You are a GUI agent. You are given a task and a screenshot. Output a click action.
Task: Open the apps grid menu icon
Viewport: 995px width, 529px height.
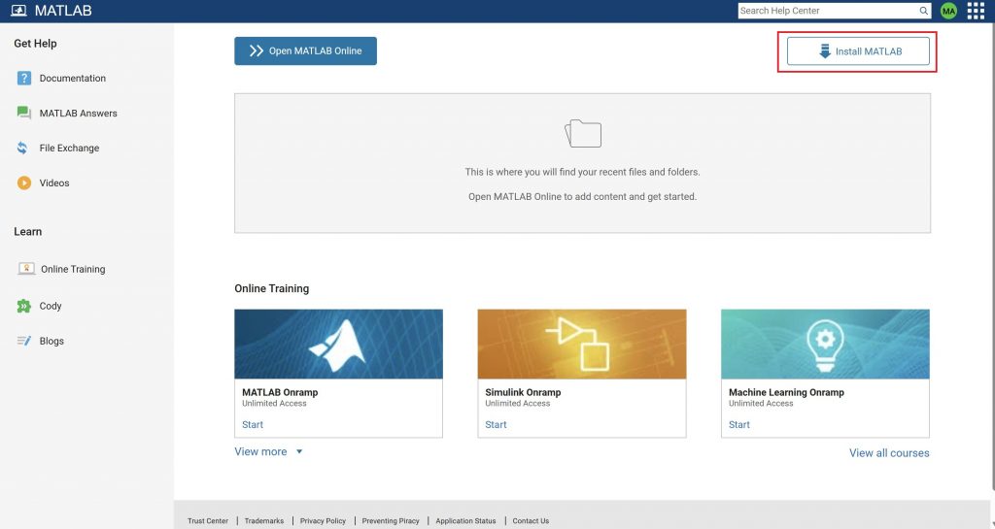coord(976,11)
